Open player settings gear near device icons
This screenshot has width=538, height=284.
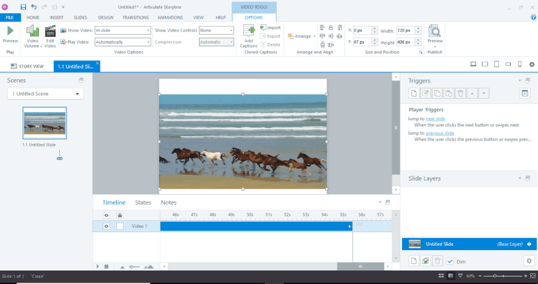(532, 64)
